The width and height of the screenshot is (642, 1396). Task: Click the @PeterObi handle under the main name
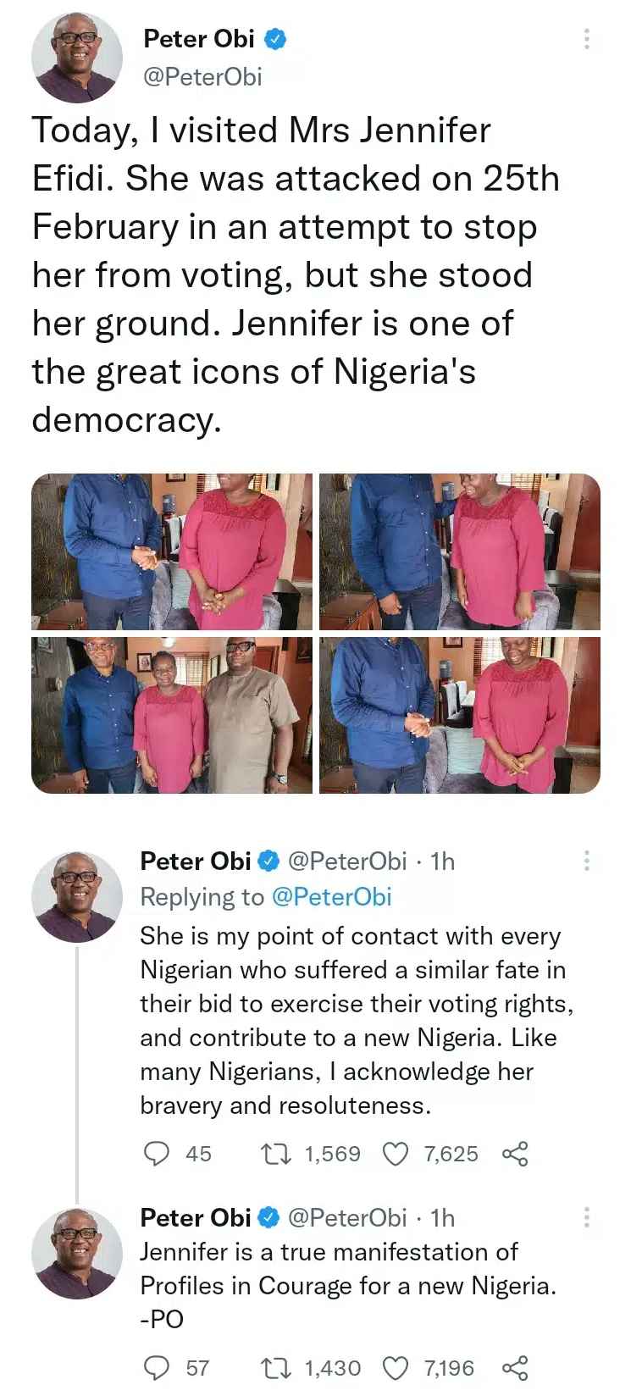pyautogui.click(x=203, y=77)
